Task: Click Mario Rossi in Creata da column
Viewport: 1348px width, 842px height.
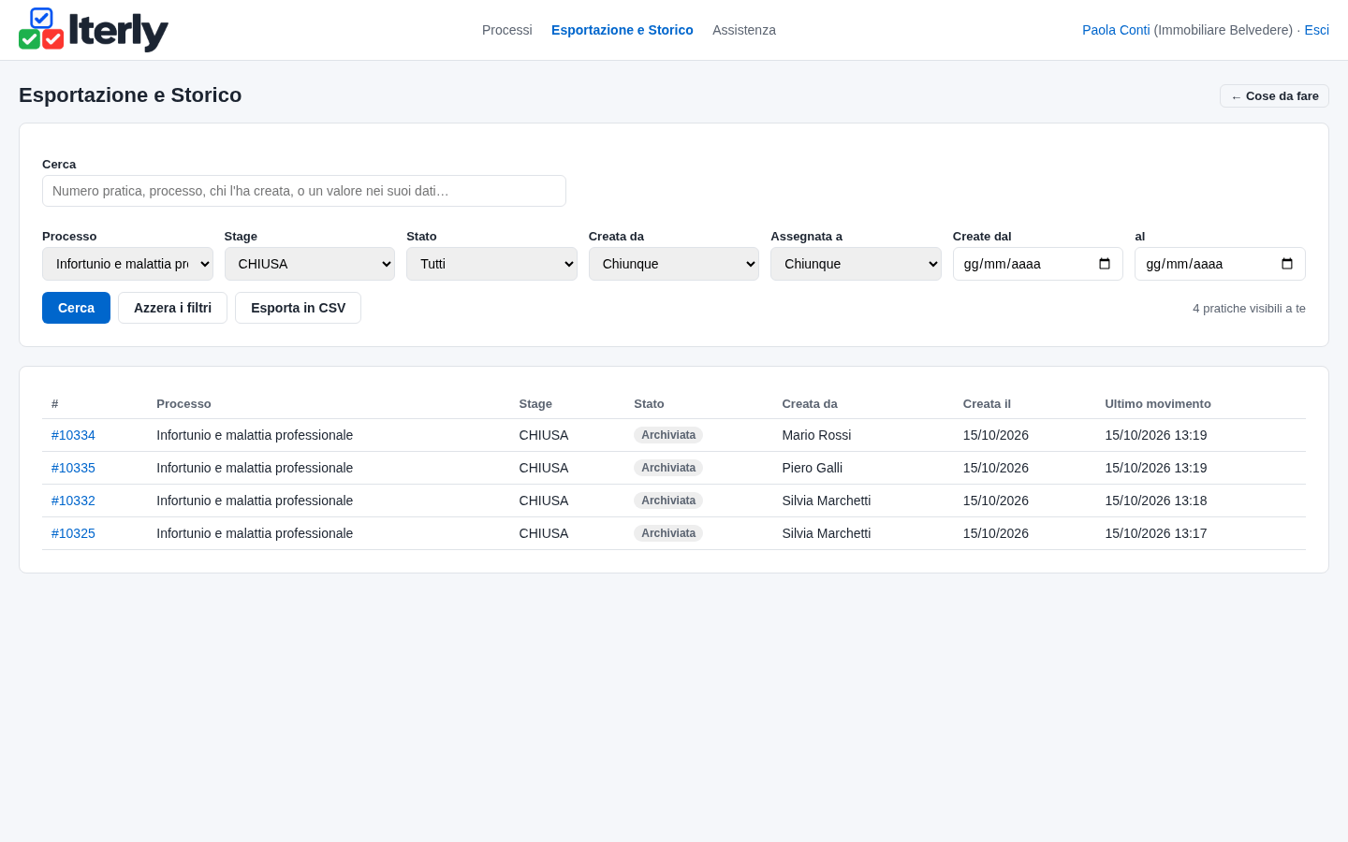Action: pyautogui.click(x=816, y=435)
